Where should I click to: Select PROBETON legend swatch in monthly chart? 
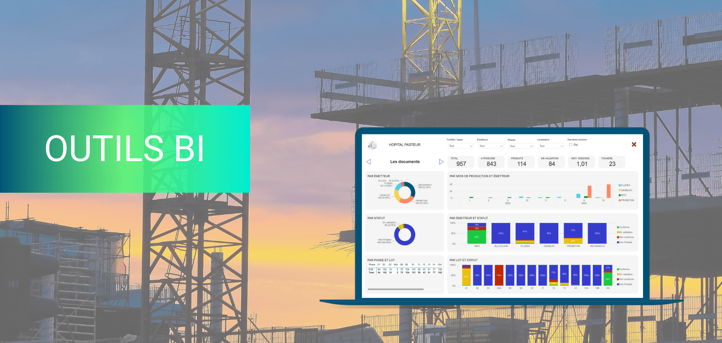620,200
